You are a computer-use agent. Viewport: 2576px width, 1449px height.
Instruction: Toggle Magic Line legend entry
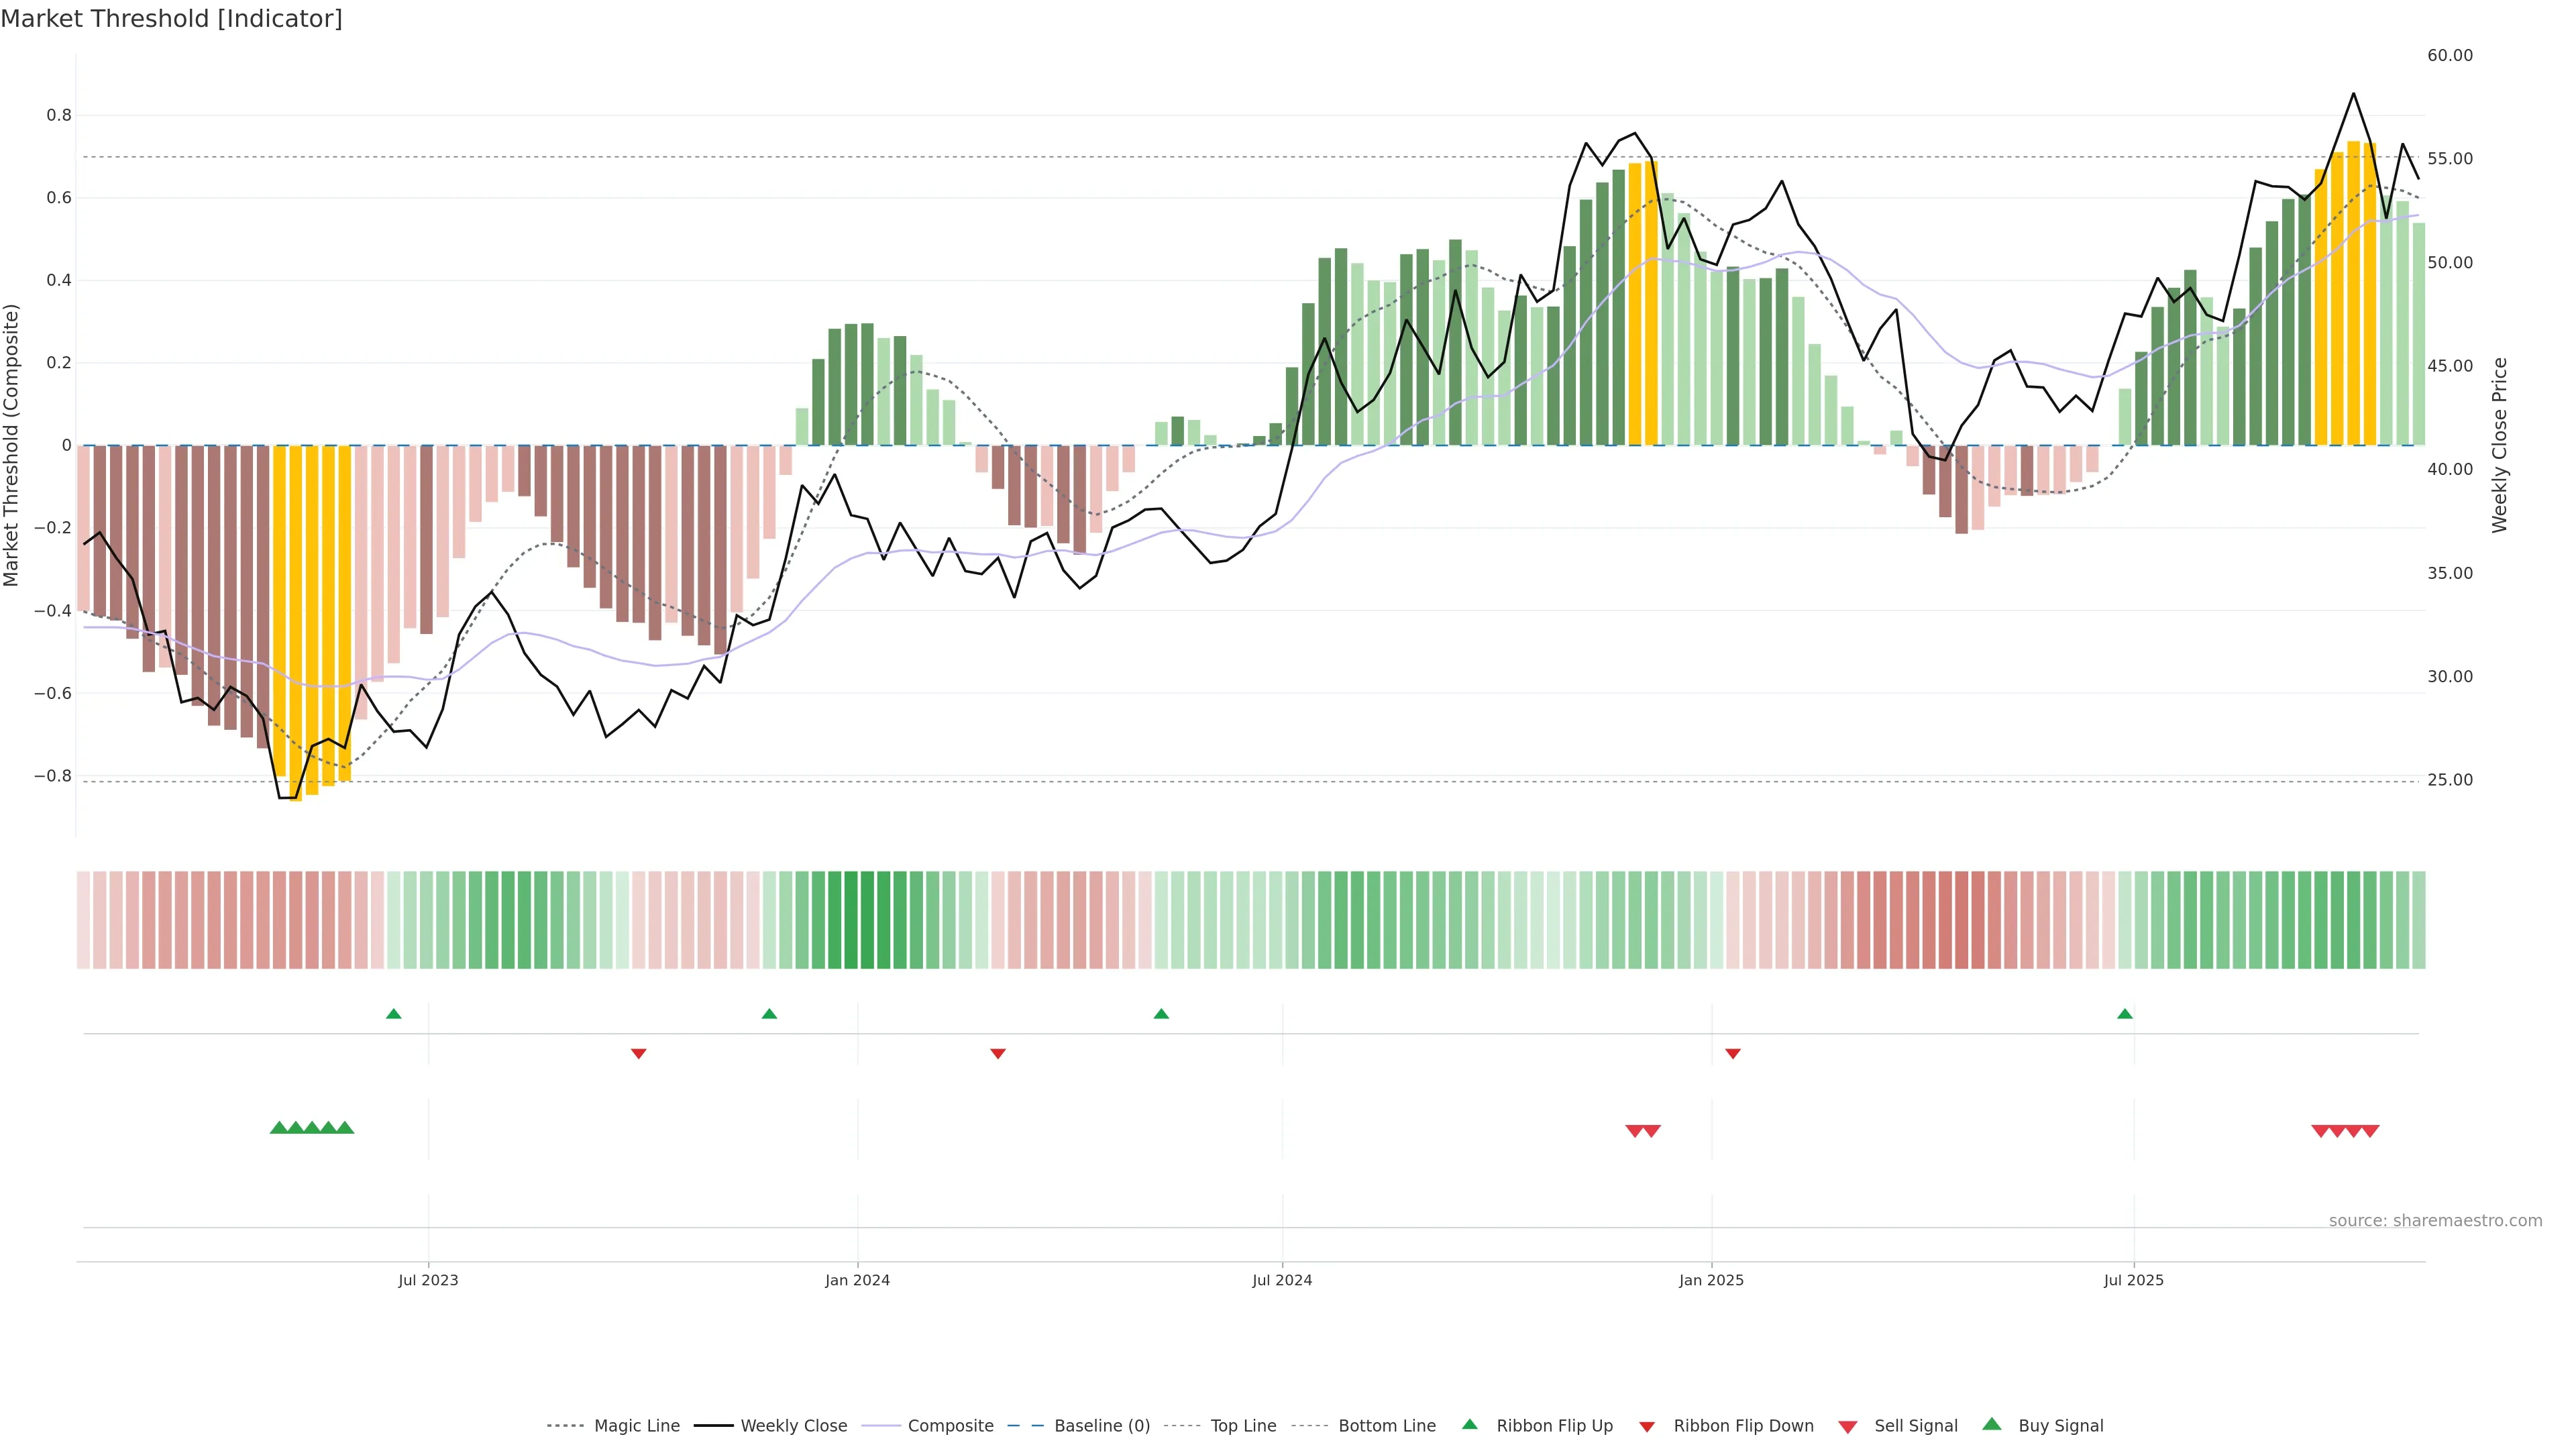(636, 1426)
